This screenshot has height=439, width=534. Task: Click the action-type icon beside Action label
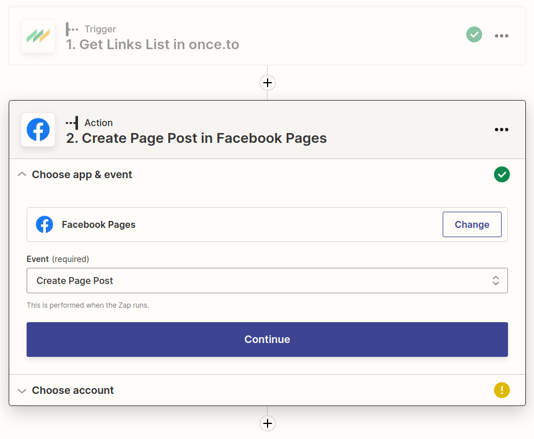pos(72,123)
